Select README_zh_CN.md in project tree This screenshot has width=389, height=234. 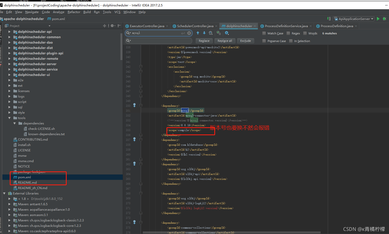point(32,188)
